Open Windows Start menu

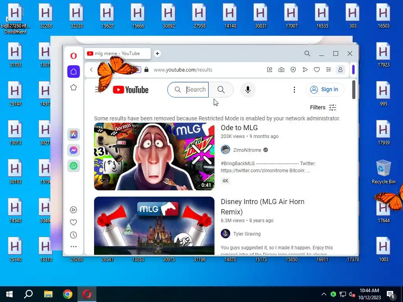(9, 294)
